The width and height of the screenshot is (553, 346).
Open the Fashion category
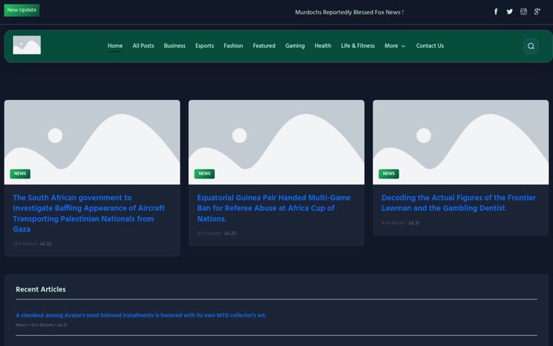click(x=233, y=45)
